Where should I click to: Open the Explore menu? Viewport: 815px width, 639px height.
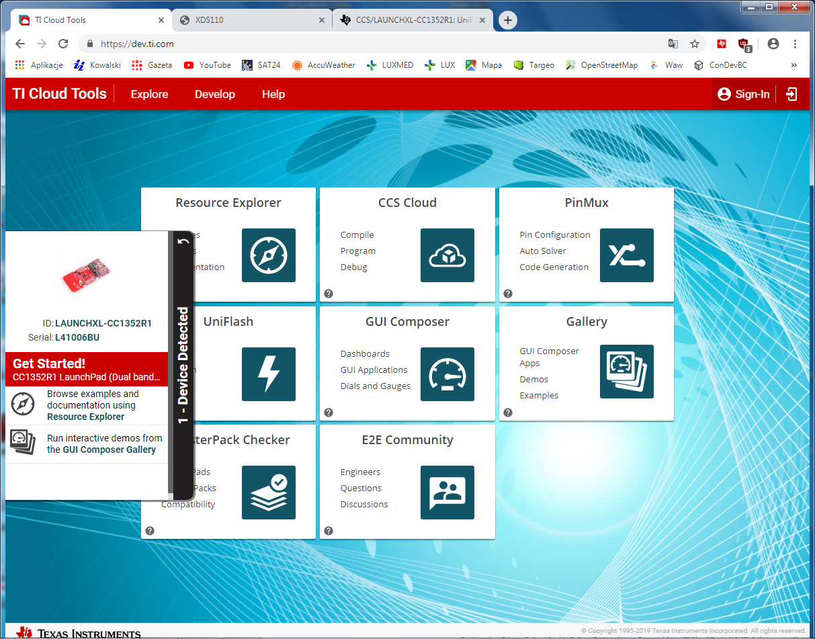point(149,94)
